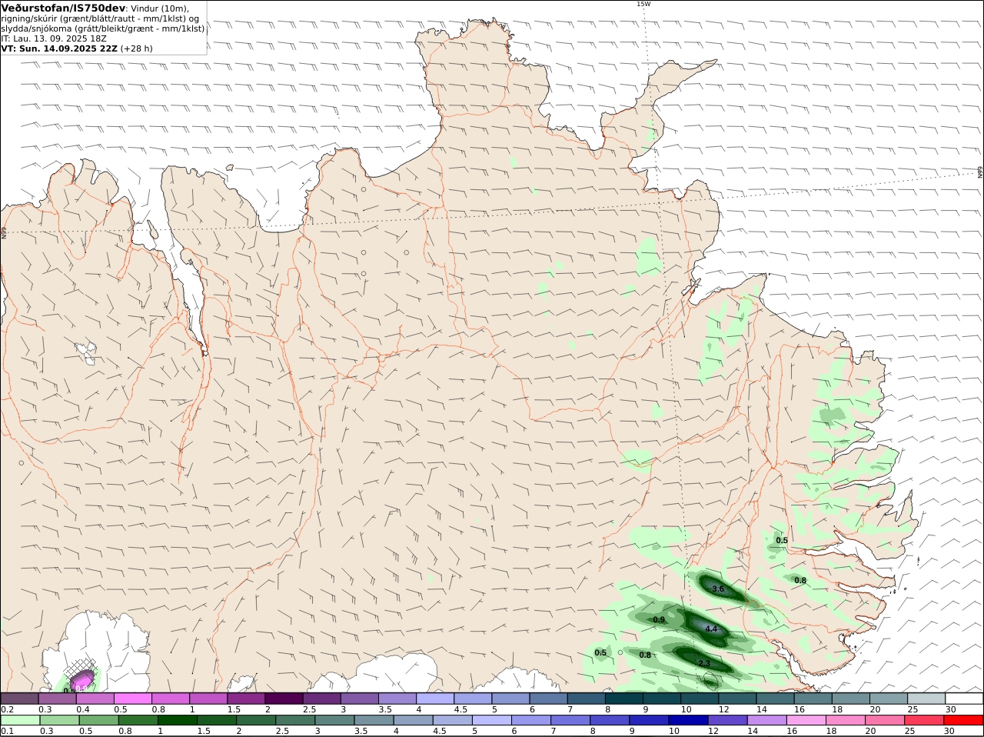This screenshot has width=984, height=737.
Task: Select the valid time line 'VT: Sun. 14.09.2025 22Z'
Action: click(59, 48)
